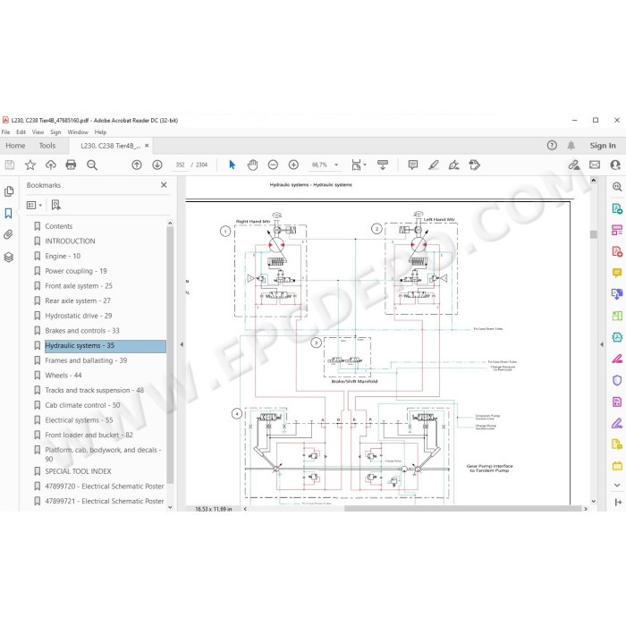
Task: Open the Help question mark icon
Action: point(552,146)
